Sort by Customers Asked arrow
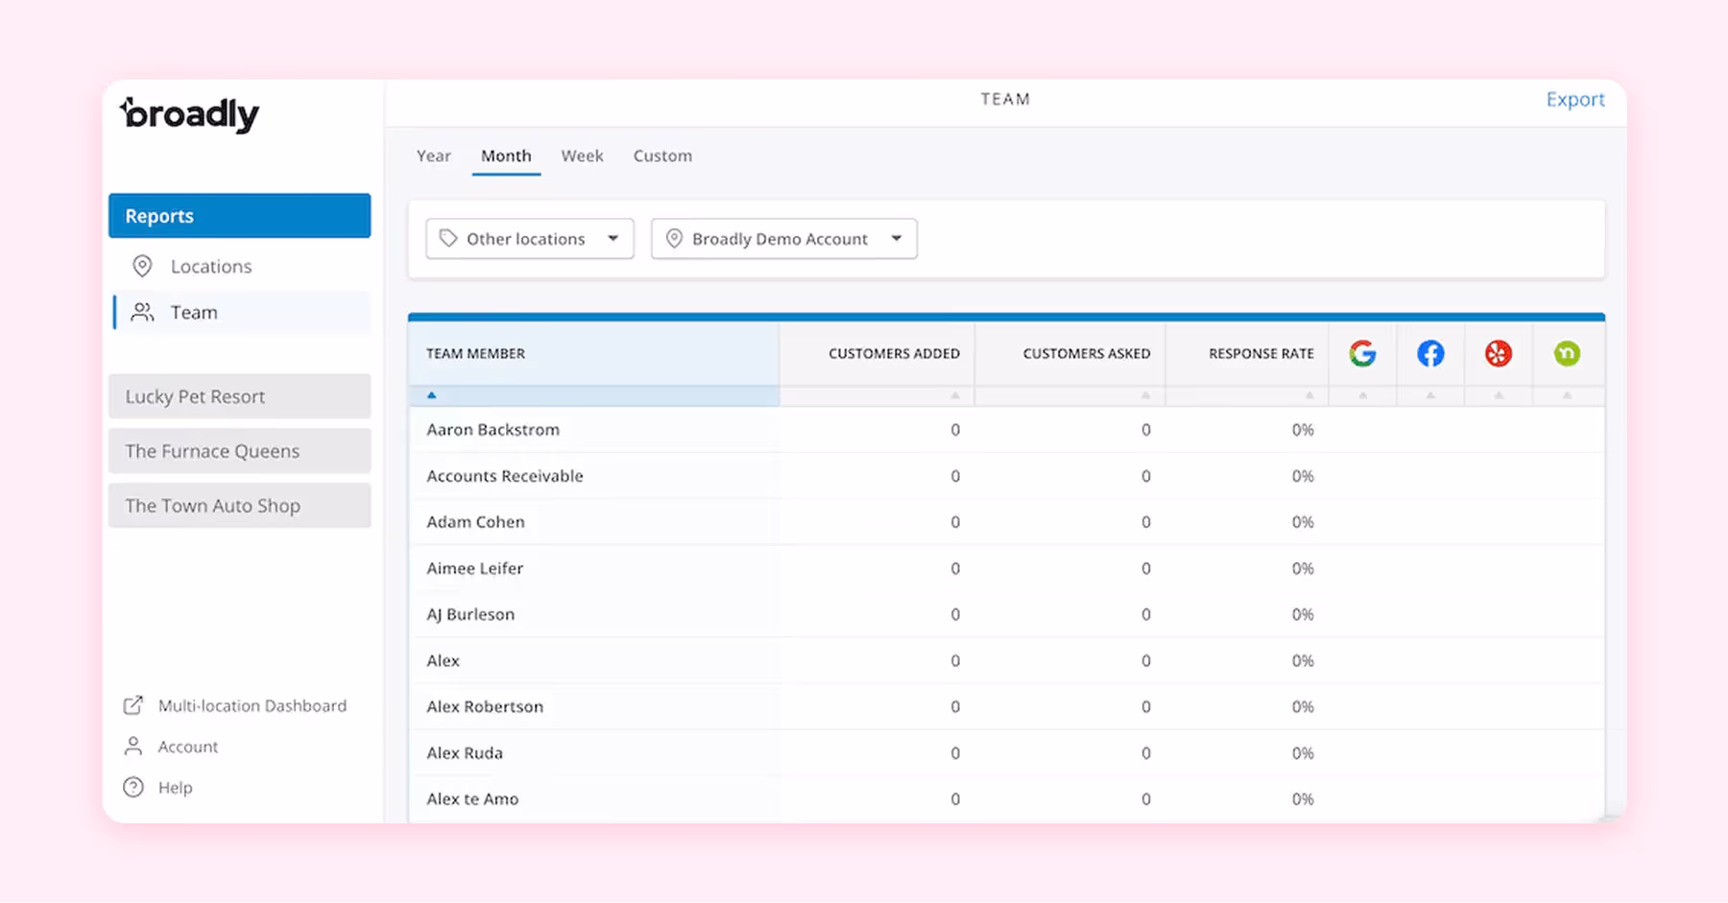The width and height of the screenshot is (1728, 903). click(x=1145, y=395)
